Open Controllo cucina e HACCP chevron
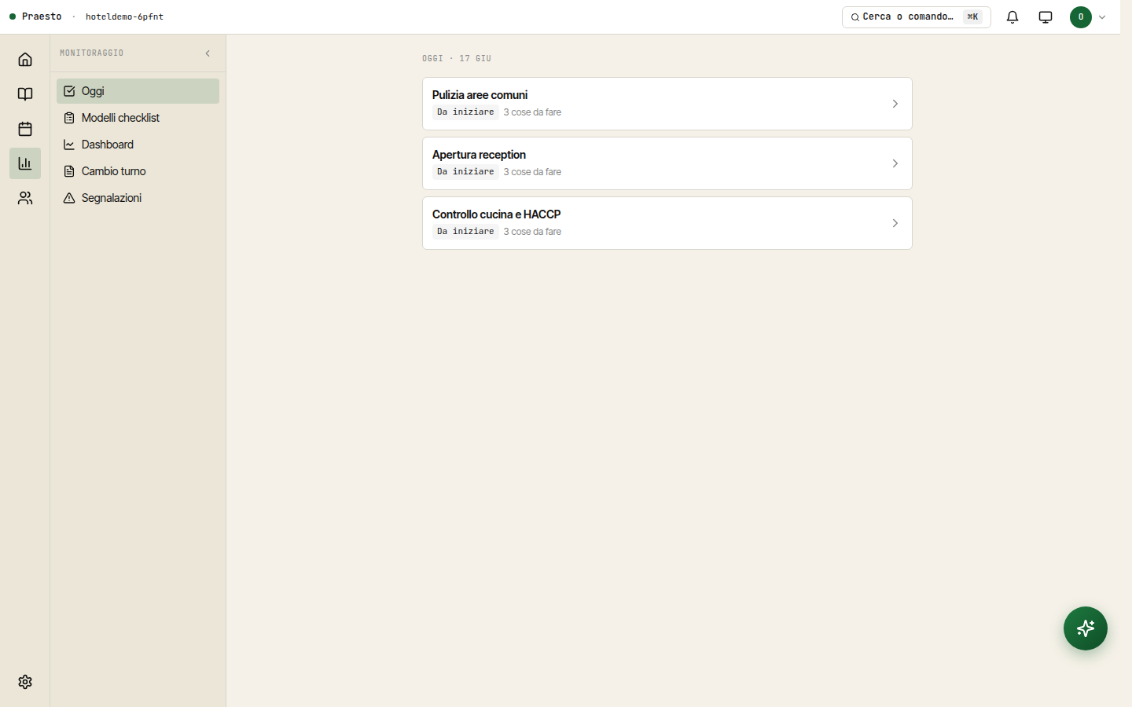 (x=895, y=223)
